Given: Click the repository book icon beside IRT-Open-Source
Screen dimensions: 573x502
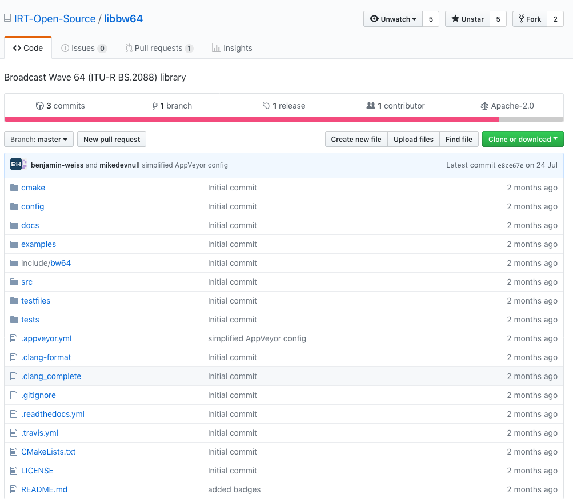Looking at the screenshot, I should 7,18.
